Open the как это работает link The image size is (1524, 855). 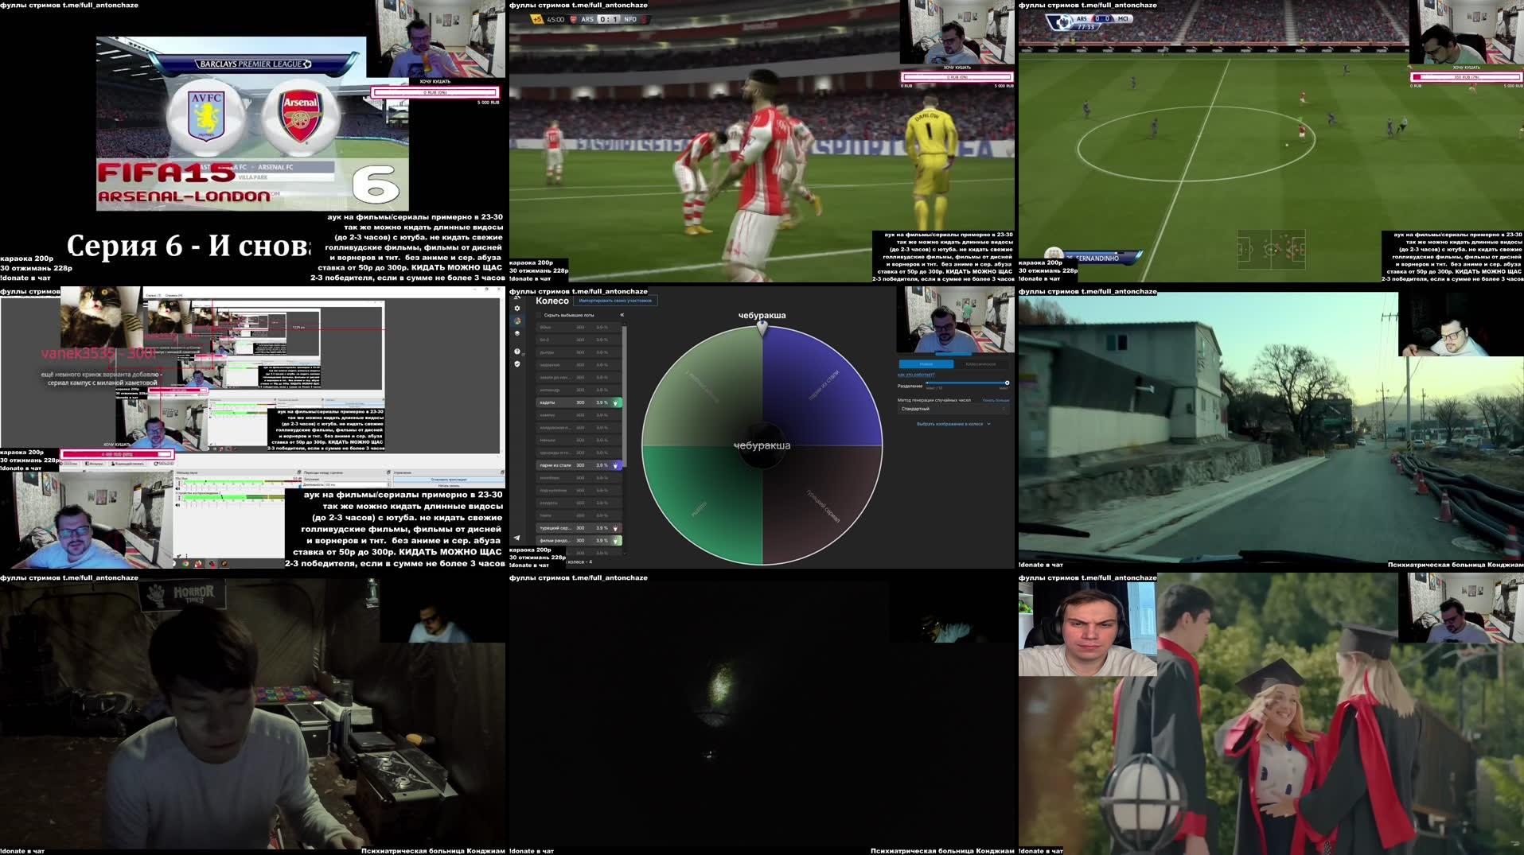(x=916, y=375)
